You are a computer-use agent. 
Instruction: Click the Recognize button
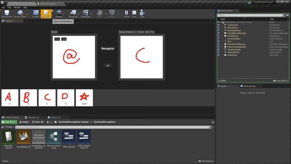pos(108,49)
